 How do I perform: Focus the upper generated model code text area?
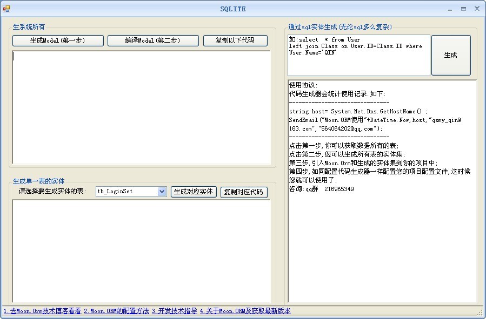[141, 107]
